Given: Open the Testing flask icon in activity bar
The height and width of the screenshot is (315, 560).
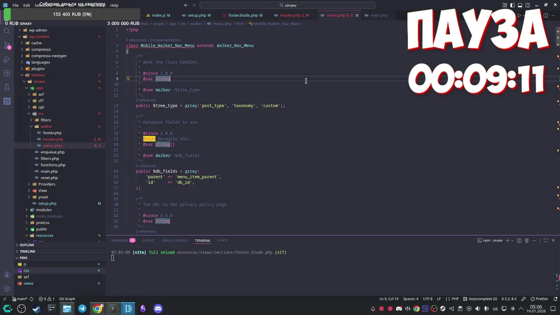Looking at the screenshot, I should click(7, 87).
